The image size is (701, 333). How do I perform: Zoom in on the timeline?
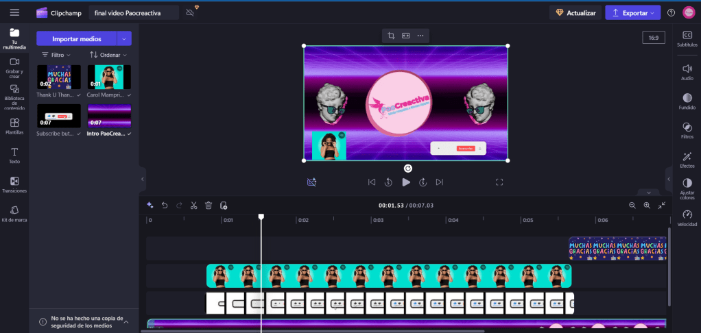pos(647,205)
